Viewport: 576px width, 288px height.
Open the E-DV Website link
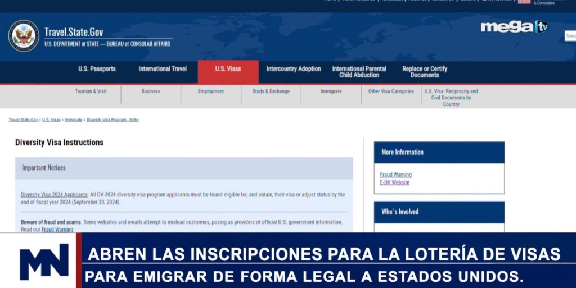coord(395,182)
